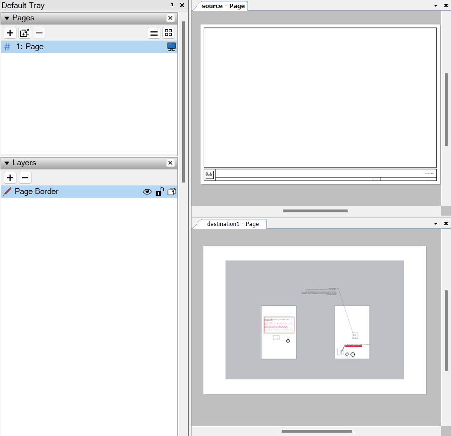
Task: Toggle visibility of Page Border layer
Action: coord(147,192)
